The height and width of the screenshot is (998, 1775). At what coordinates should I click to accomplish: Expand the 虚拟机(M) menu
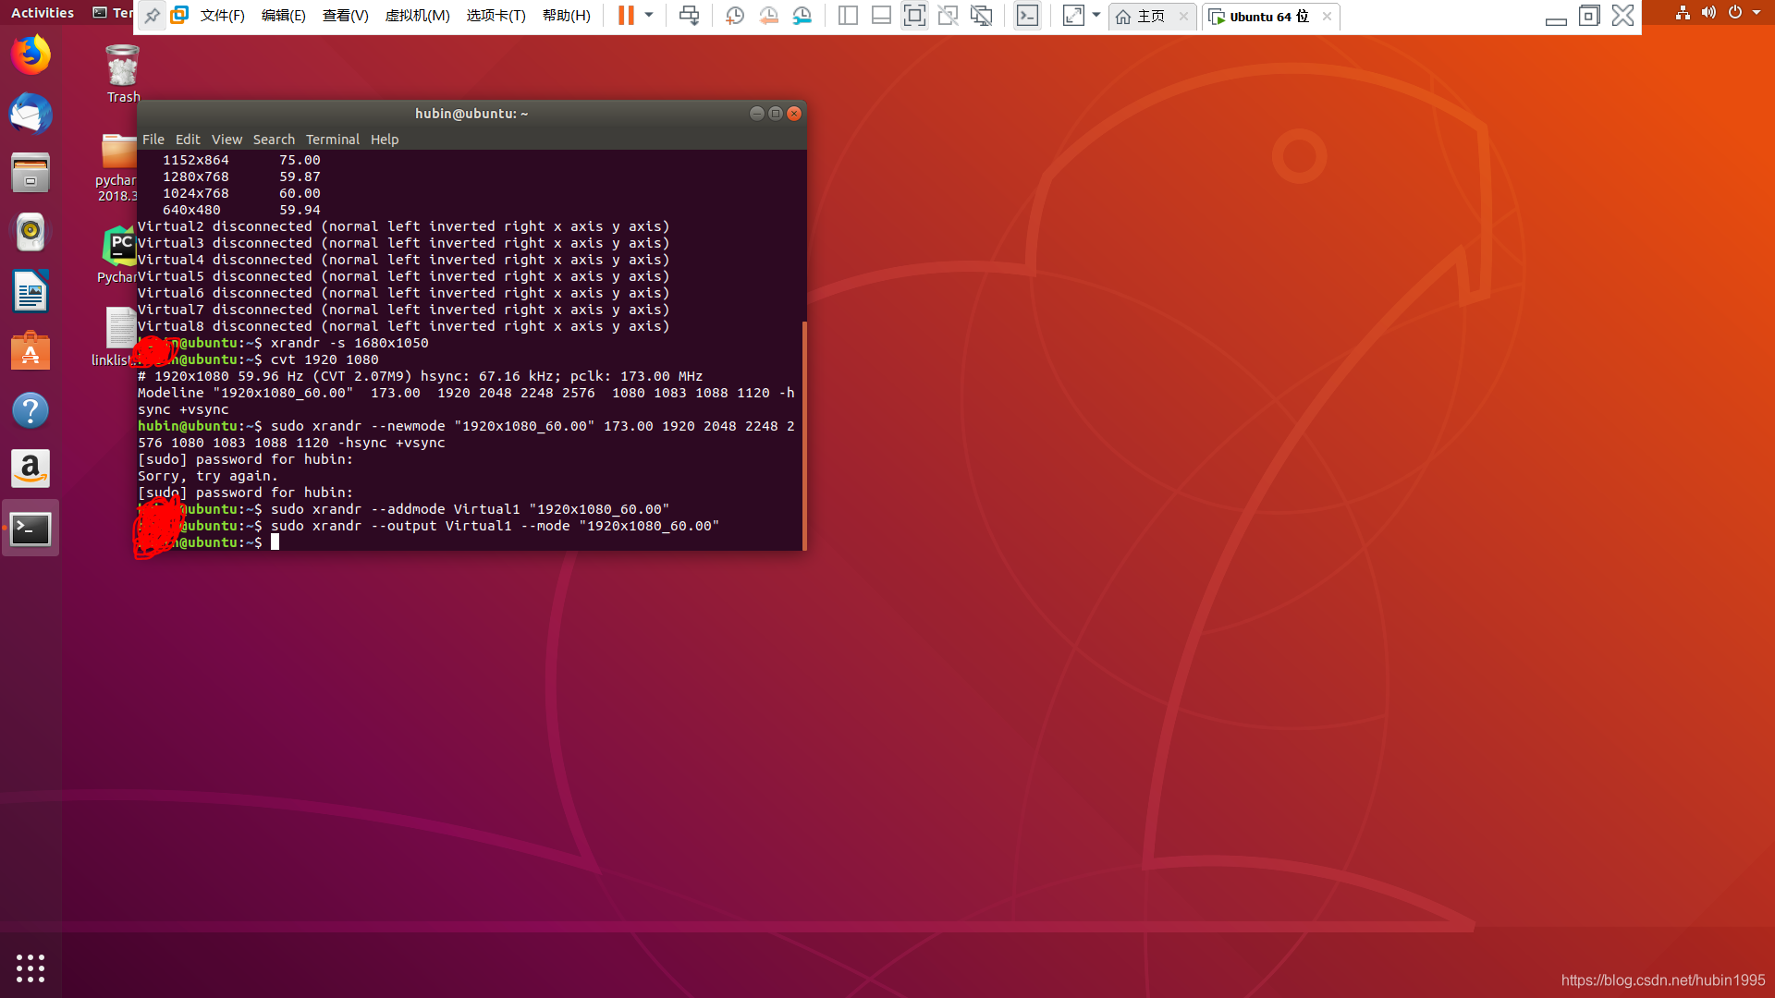point(414,15)
